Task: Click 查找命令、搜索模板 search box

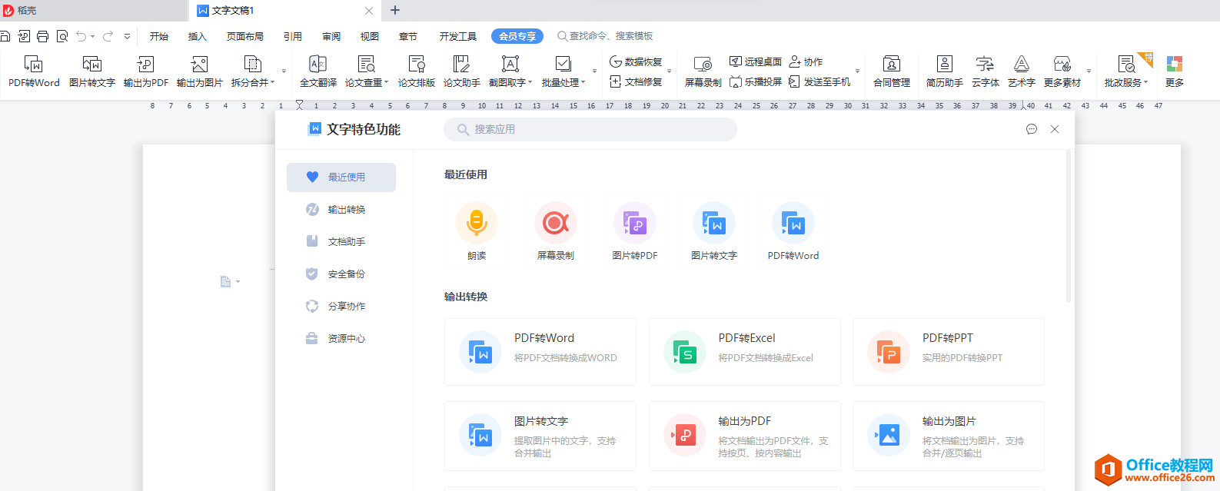Action: pyautogui.click(x=605, y=36)
